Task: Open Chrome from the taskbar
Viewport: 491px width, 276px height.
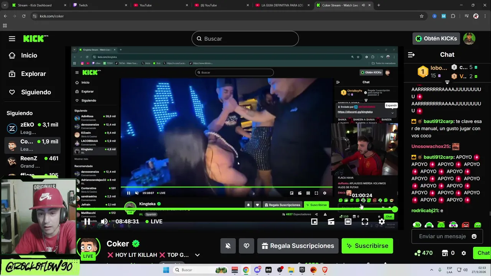Action: (x=246, y=270)
